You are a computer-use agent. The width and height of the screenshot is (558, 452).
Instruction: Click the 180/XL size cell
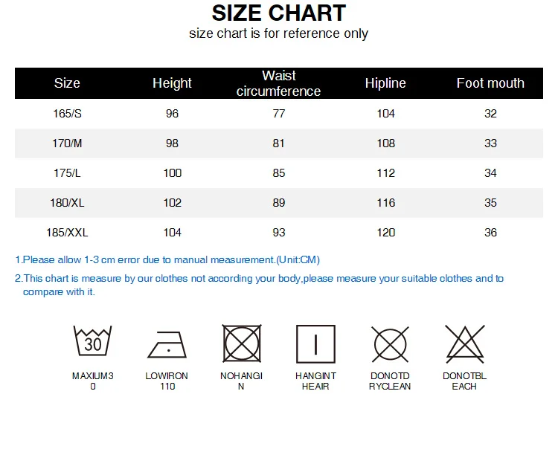click(67, 203)
